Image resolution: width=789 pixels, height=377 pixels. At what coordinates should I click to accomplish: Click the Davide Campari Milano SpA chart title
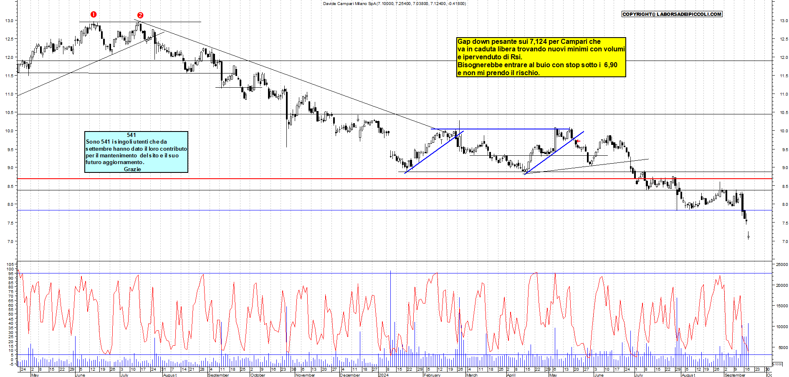pos(394,4)
